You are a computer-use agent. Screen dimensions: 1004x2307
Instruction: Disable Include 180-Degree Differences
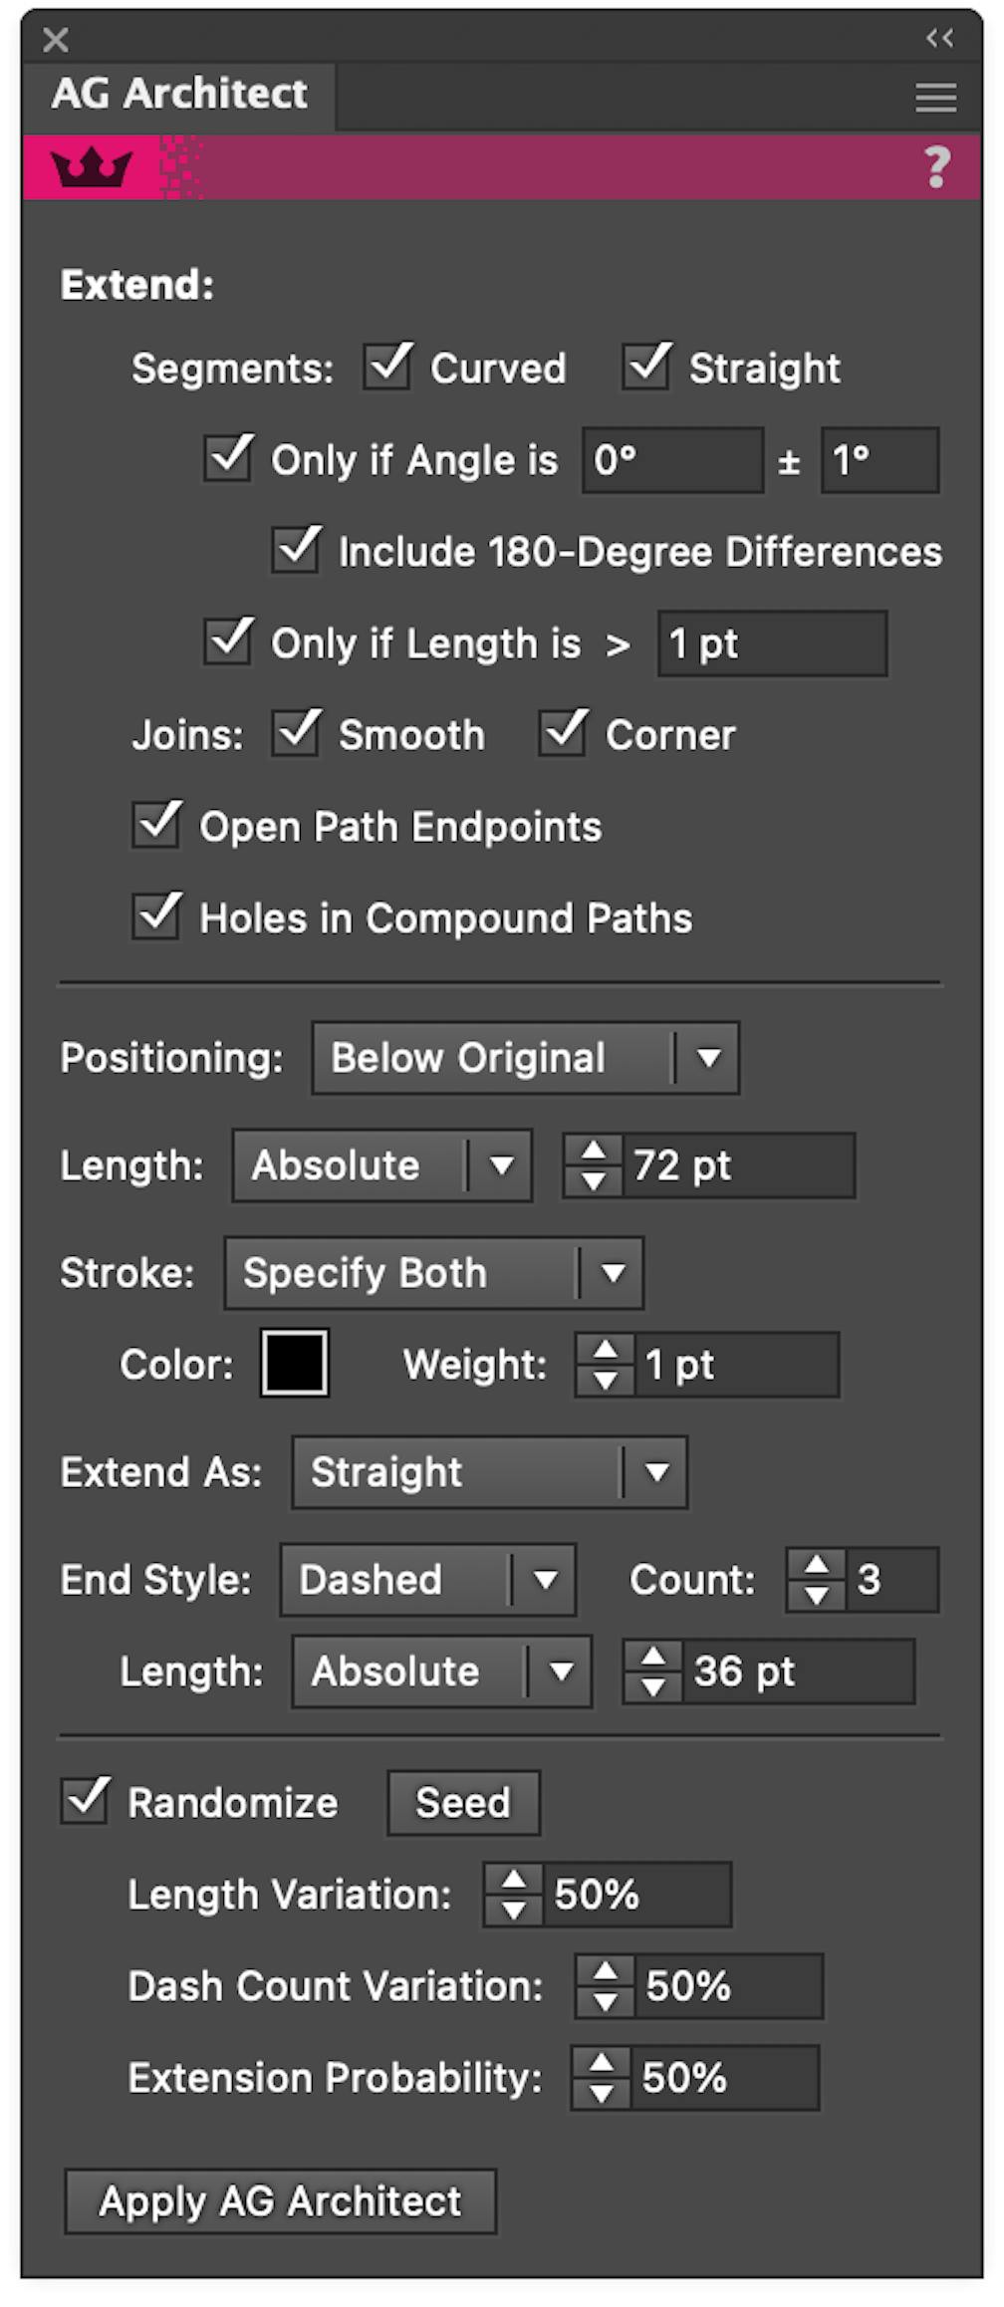tap(294, 551)
